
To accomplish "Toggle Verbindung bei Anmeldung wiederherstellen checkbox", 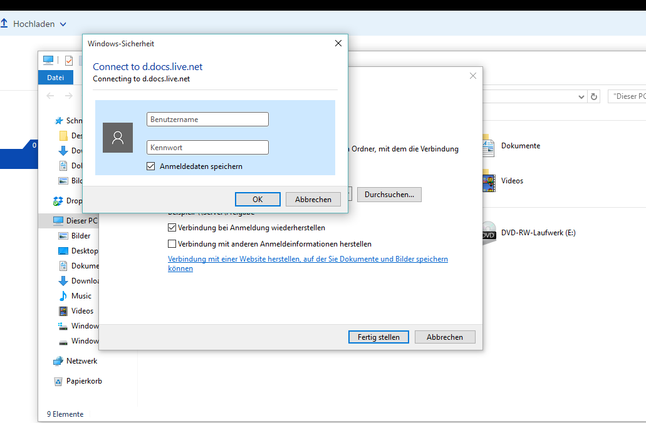I will coord(172,228).
